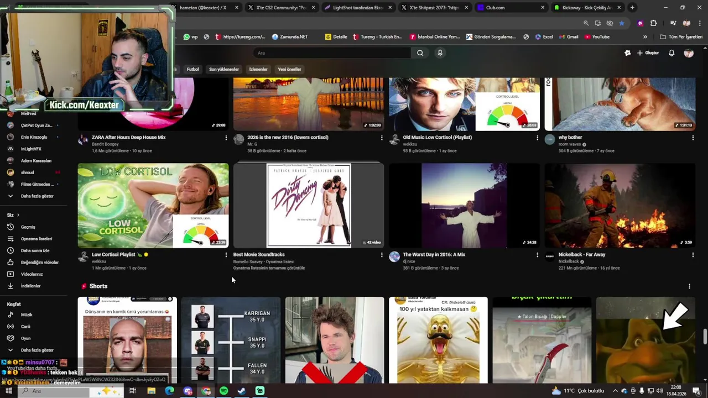
Task: Open Steam from the Windows taskbar
Action: point(242,391)
